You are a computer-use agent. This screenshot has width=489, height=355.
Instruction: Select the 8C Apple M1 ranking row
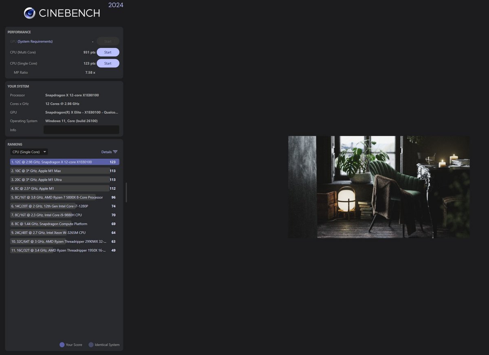point(65,189)
